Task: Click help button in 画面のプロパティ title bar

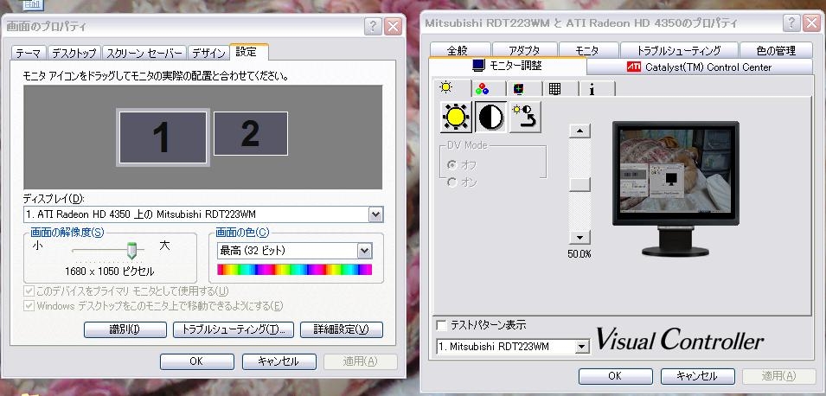Action: [x=373, y=26]
